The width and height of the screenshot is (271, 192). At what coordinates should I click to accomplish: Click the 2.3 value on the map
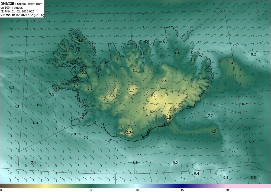tap(128, 132)
